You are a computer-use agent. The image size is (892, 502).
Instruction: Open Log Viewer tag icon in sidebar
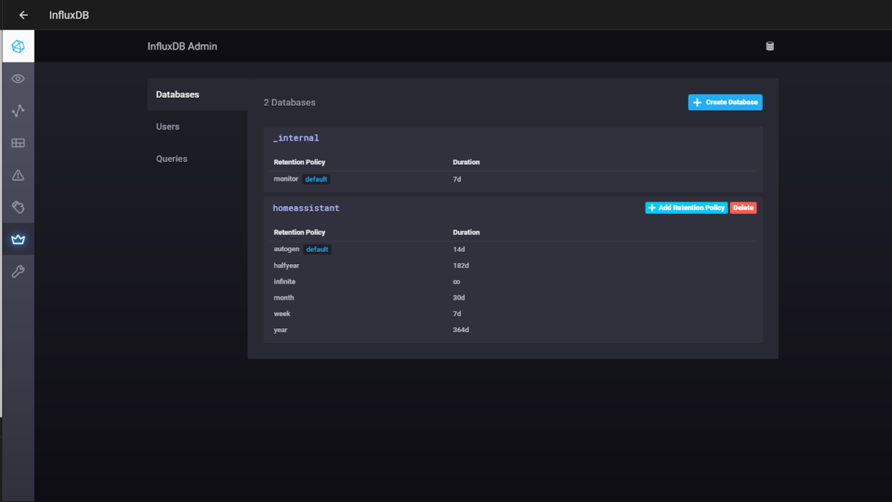pos(18,207)
